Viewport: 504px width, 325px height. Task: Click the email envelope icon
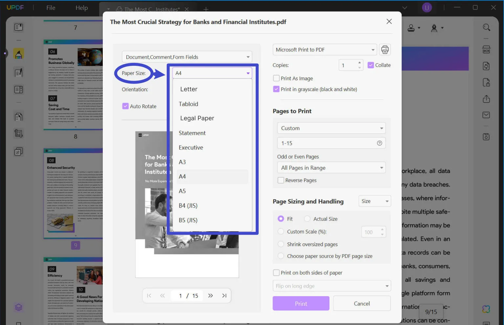[486, 115]
